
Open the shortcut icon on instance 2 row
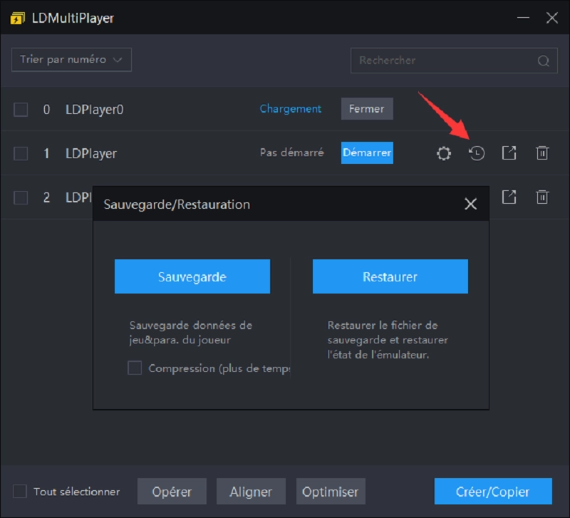tap(509, 197)
